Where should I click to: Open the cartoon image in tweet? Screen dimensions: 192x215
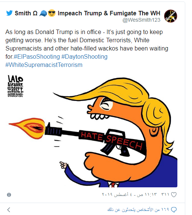click(x=91, y=130)
